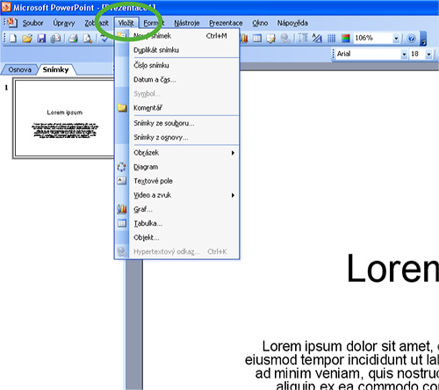Expand the 106% zoom dropdown
The height and width of the screenshot is (390, 439).
point(396,39)
